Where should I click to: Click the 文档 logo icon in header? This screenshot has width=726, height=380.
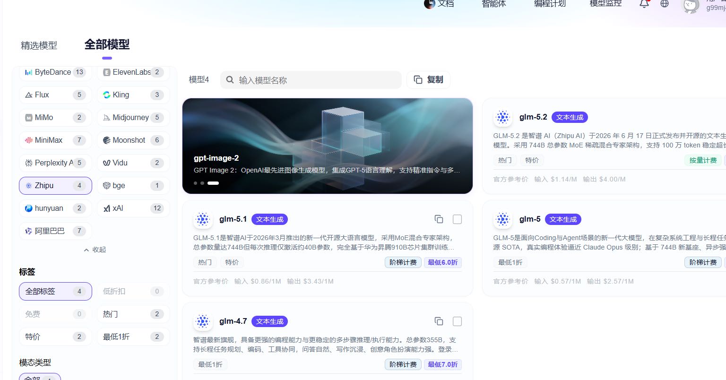pos(429,4)
